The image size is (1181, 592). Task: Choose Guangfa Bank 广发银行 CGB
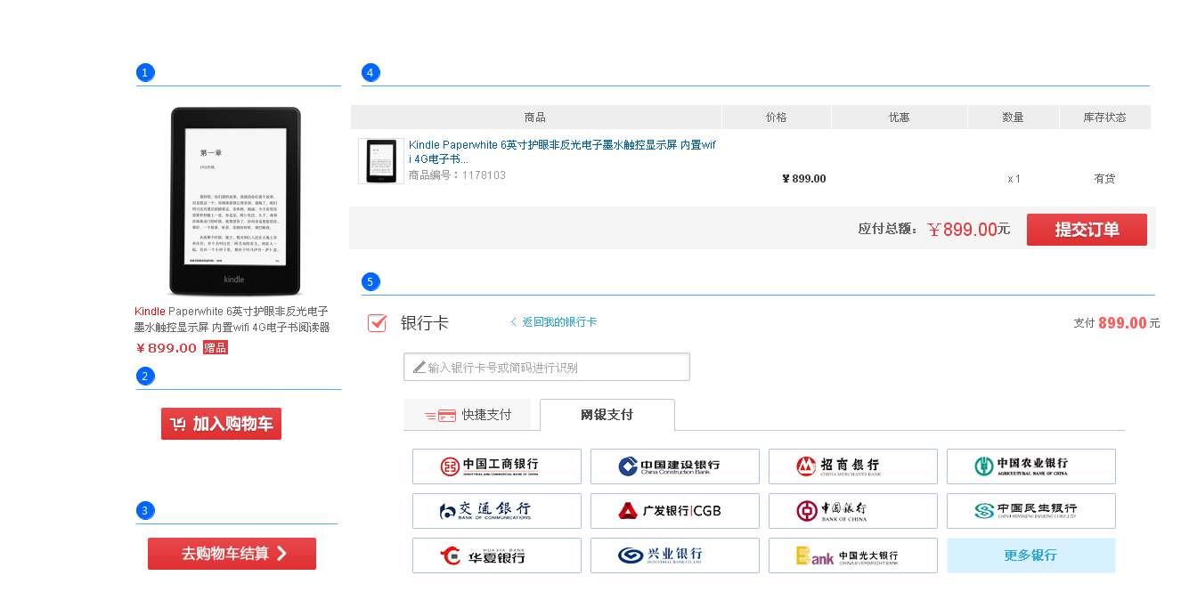(x=674, y=511)
